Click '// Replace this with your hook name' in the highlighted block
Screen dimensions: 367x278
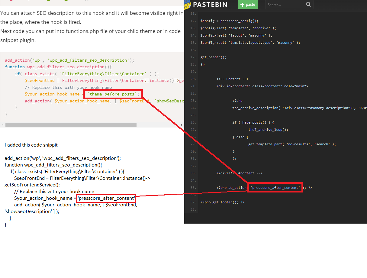coord(68,87)
